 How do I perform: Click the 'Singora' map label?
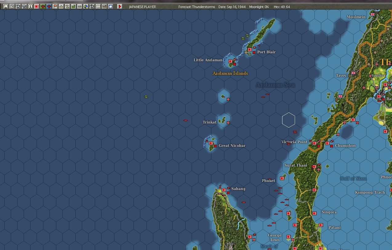coord(329,212)
